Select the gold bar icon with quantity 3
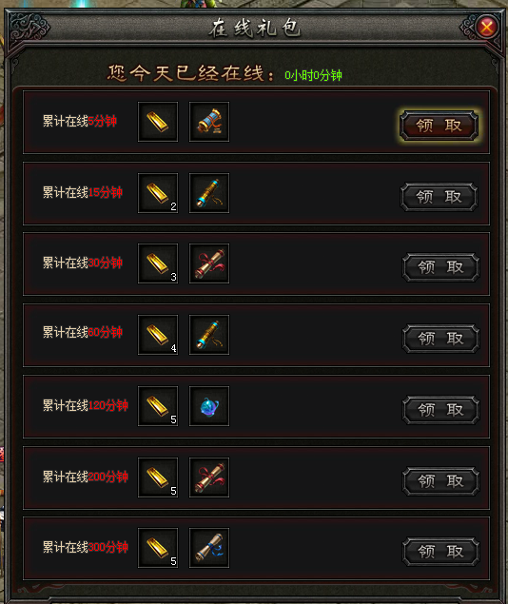 tap(158, 263)
